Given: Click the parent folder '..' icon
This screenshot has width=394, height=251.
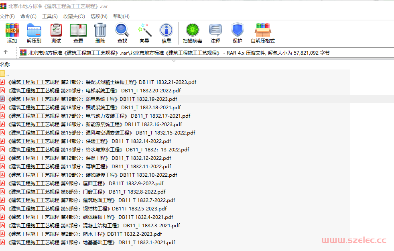Looking at the screenshot, I should click(x=2, y=73).
